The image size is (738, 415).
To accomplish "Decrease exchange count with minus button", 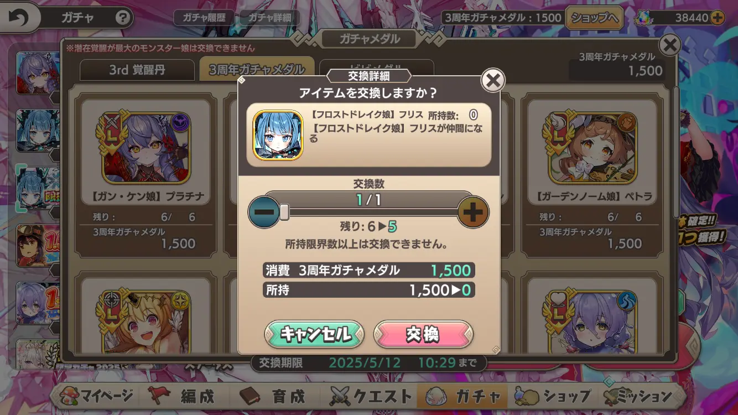I will pyautogui.click(x=264, y=212).
